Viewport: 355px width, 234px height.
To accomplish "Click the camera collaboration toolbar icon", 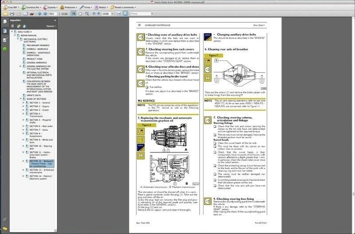I will pyautogui.click(x=32, y=14).
